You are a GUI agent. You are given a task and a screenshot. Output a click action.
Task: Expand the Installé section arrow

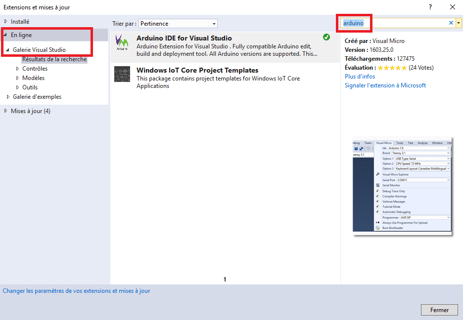click(5, 22)
